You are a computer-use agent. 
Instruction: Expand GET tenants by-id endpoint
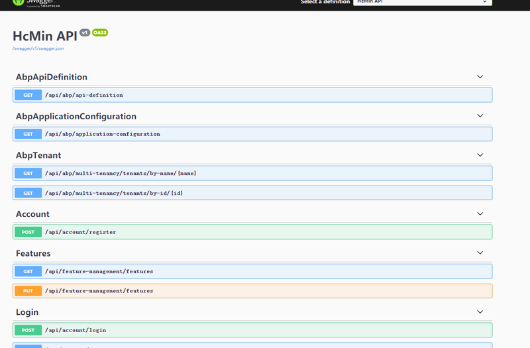point(252,193)
